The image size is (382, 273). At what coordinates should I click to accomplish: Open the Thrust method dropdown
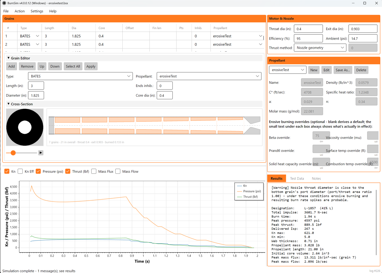(x=320, y=48)
